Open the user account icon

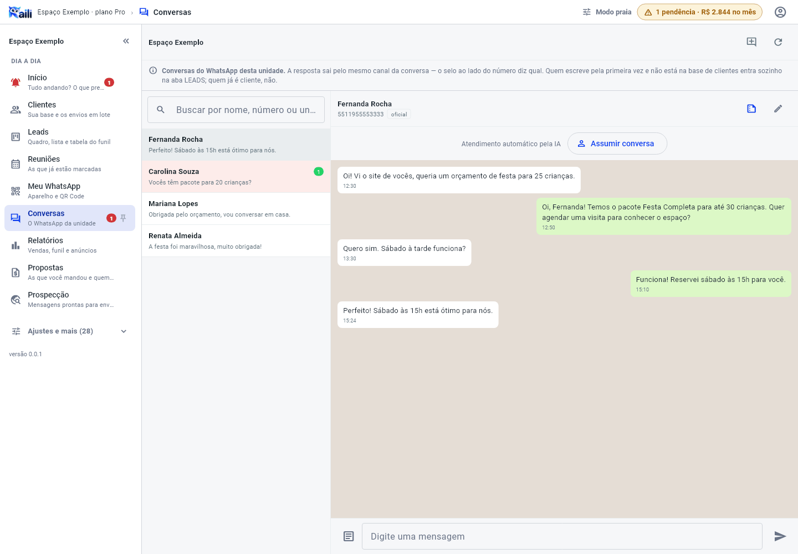pyautogui.click(x=780, y=12)
